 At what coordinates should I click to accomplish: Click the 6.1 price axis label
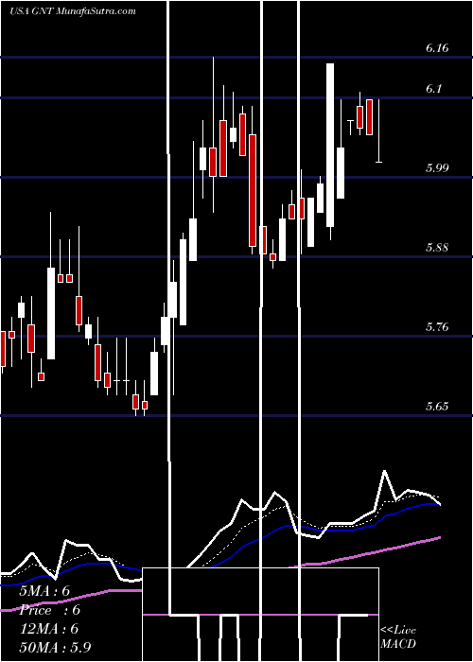(434, 89)
